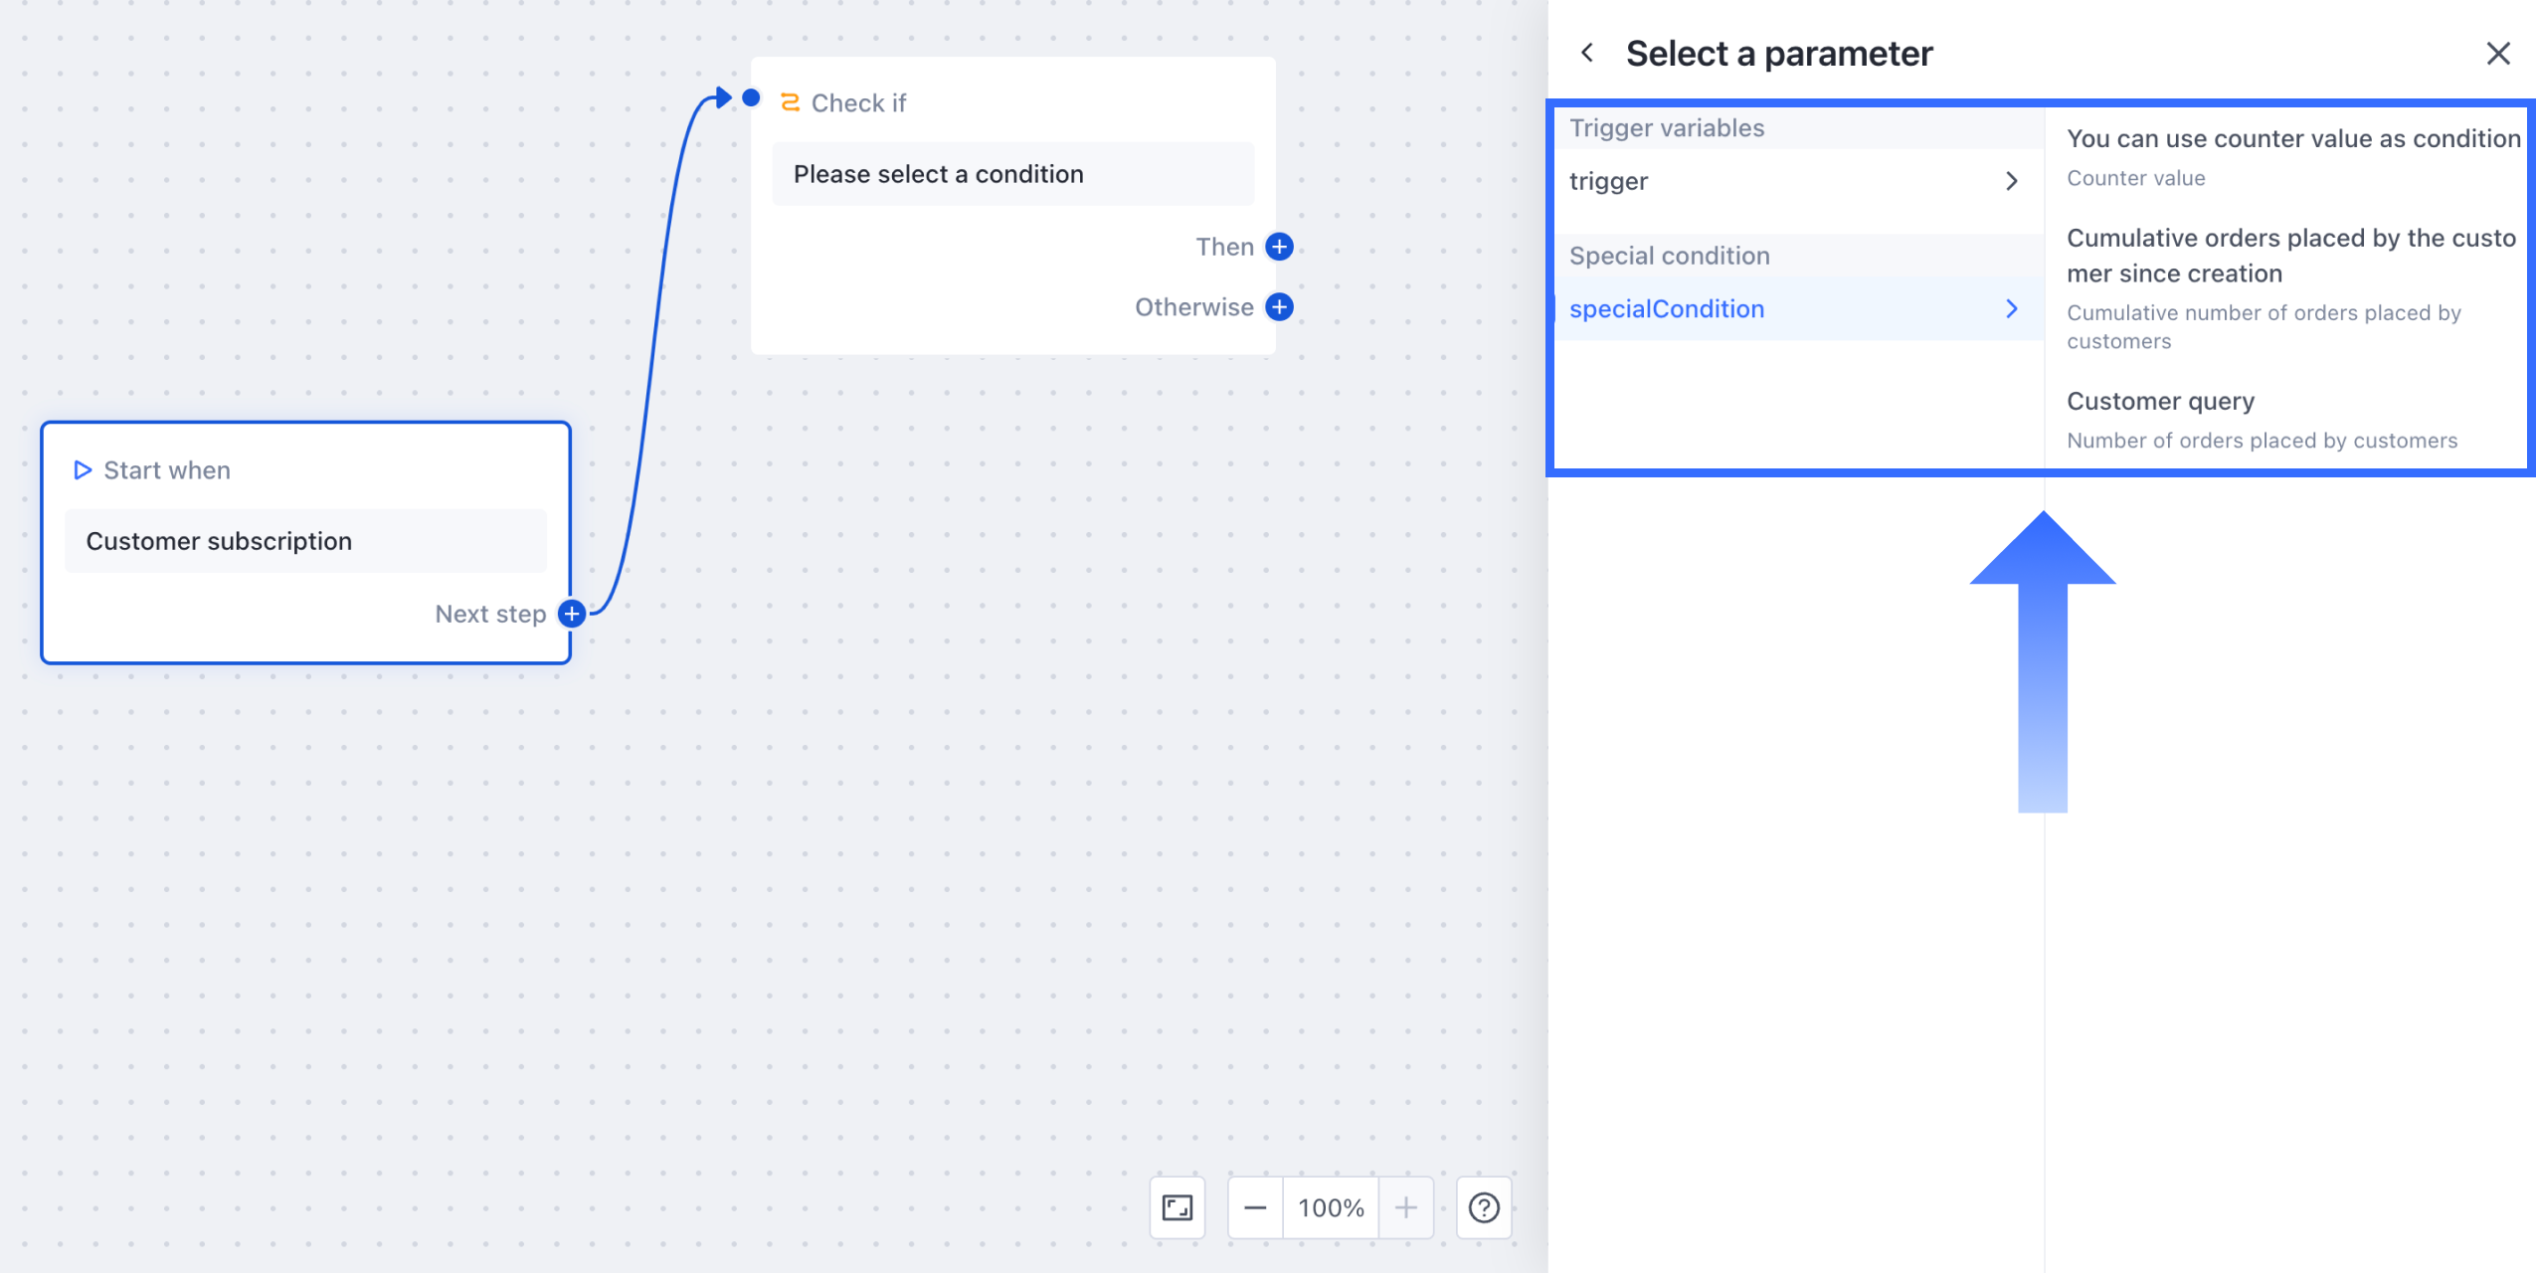Add a step after Otherwise branch
Image resolution: width=2536 pixels, height=1274 pixels.
pos(1279,307)
